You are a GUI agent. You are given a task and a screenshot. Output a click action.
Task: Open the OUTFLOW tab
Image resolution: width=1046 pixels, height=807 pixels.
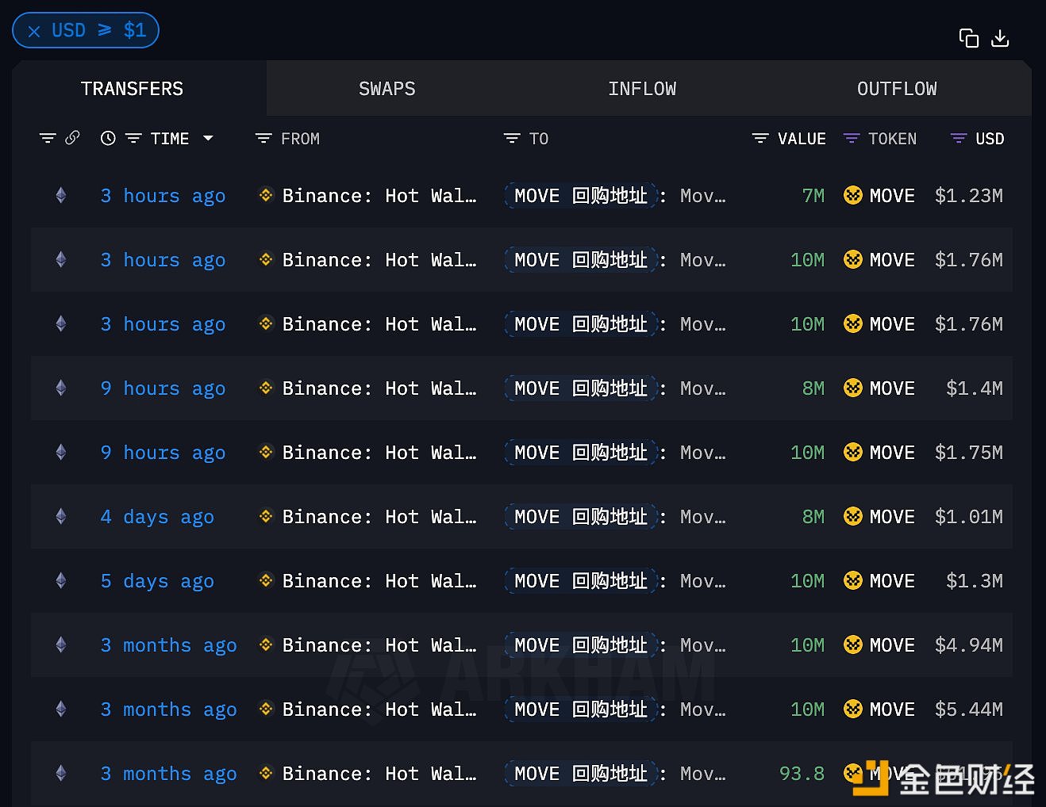tap(897, 88)
